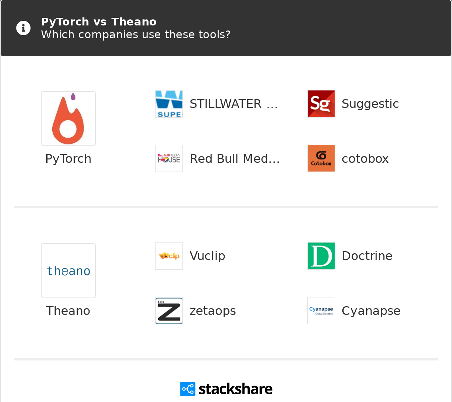Click the PyTorch flame logo
Image resolution: width=452 pixels, height=402 pixels.
click(68, 119)
